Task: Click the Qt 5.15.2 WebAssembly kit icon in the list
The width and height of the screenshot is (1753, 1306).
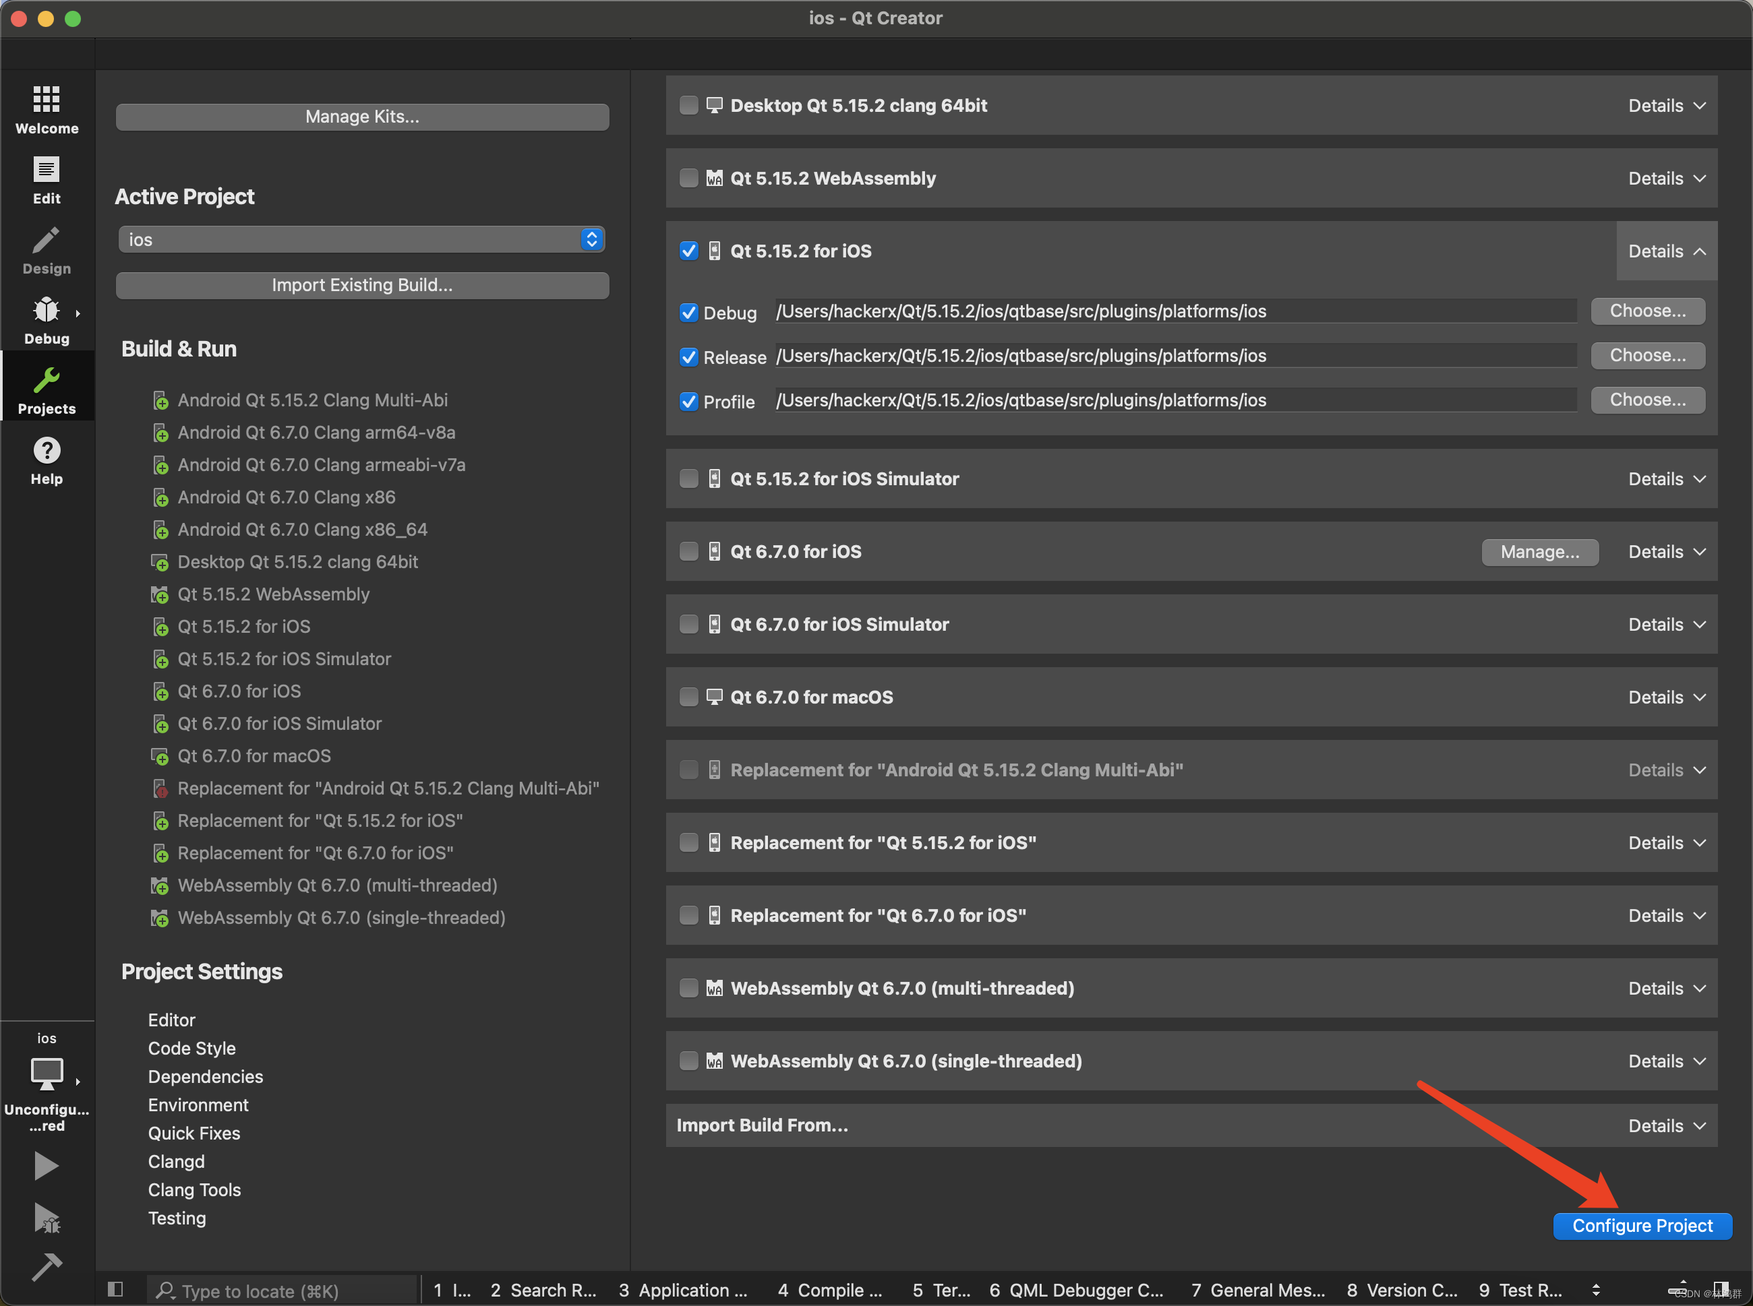Action: (160, 595)
